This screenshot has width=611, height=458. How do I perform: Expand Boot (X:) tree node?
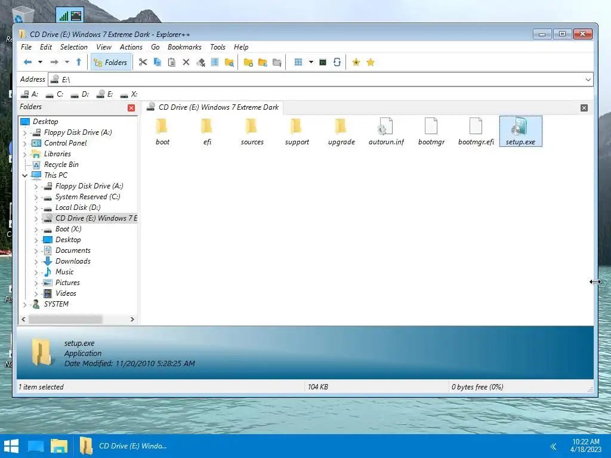click(36, 230)
